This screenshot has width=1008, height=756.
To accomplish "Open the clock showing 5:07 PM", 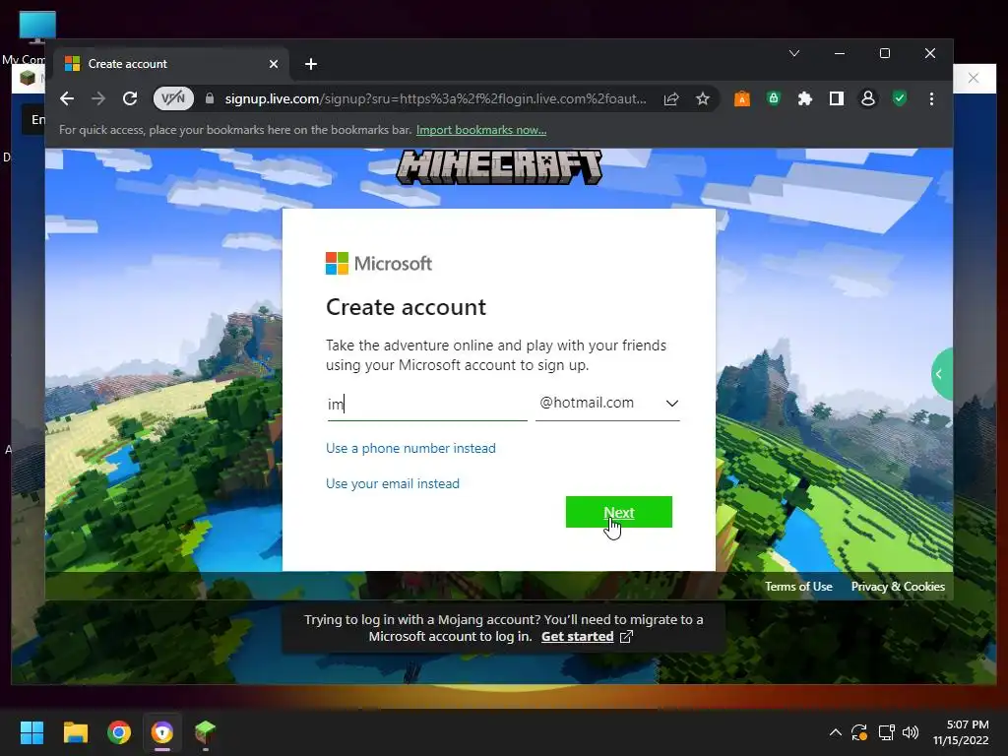I will tap(961, 732).
